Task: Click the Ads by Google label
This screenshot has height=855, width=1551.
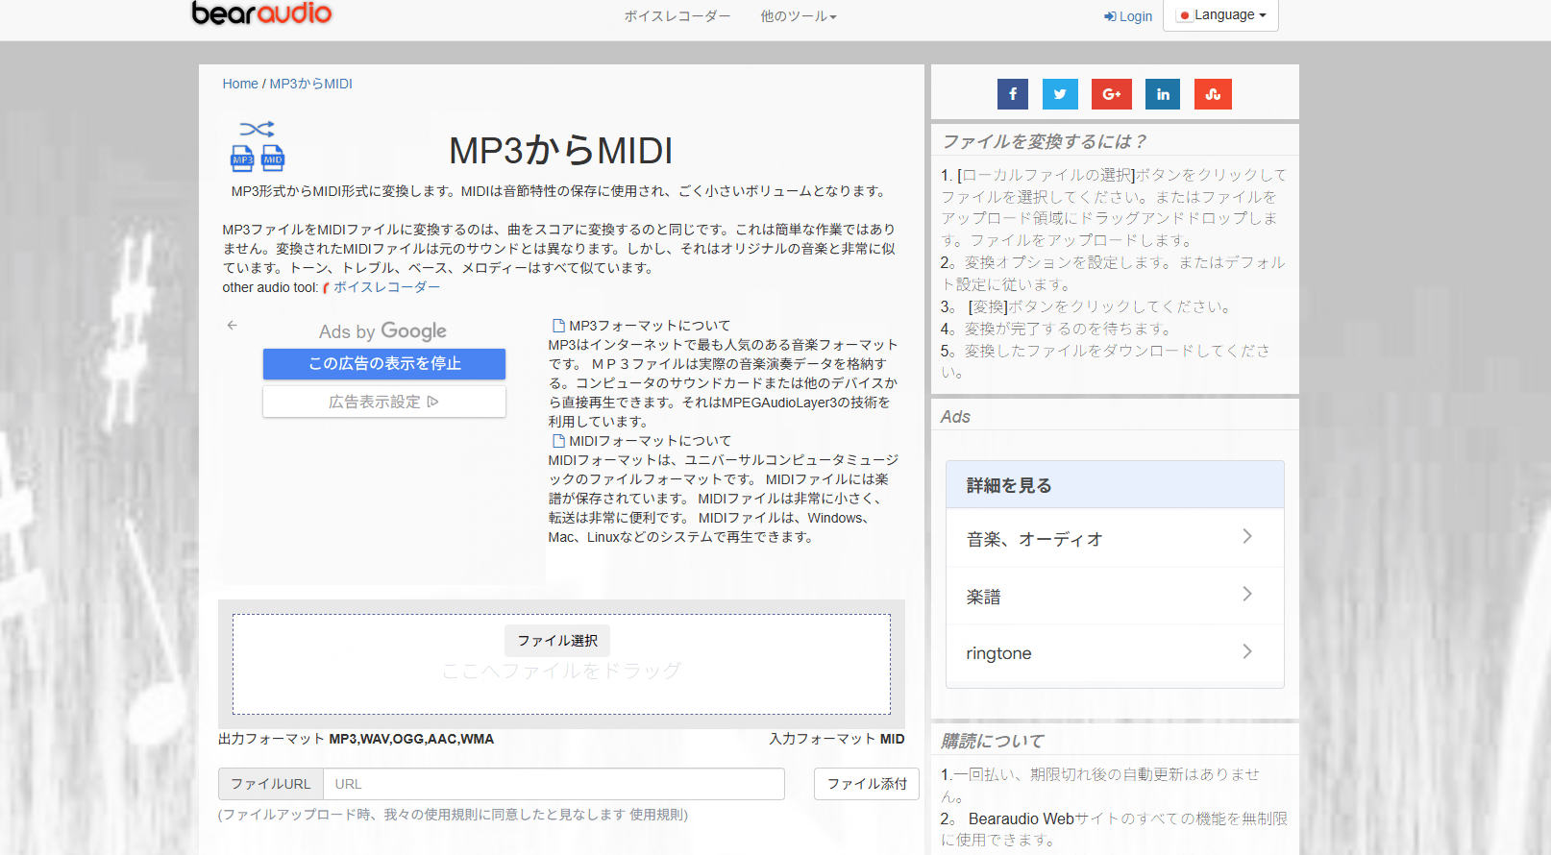Action: (x=382, y=331)
